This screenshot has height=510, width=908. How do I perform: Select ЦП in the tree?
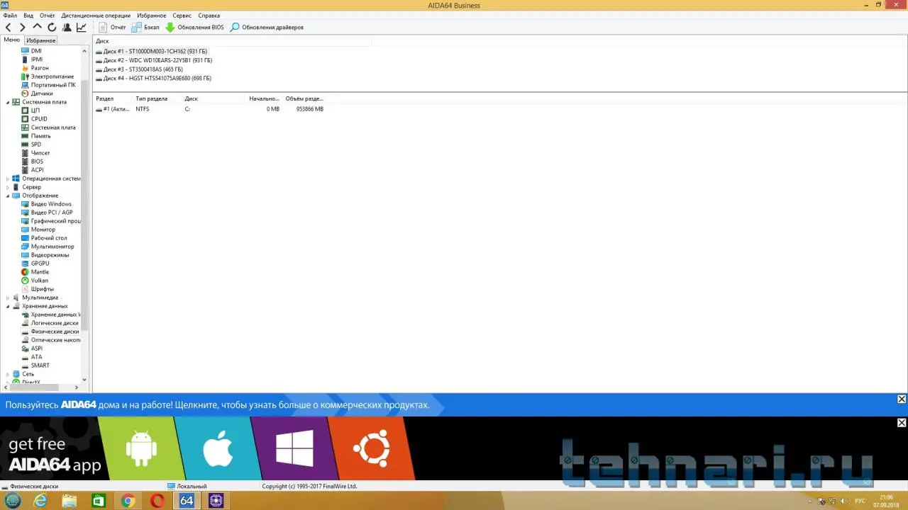35,110
